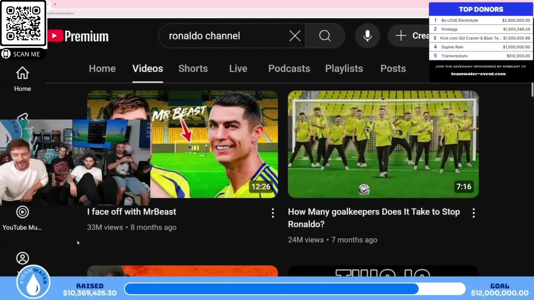Viewport: 534px width, 300px height.
Task: Click the fundraising progress bar
Action: pyautogui.click(x=295, y=289)
